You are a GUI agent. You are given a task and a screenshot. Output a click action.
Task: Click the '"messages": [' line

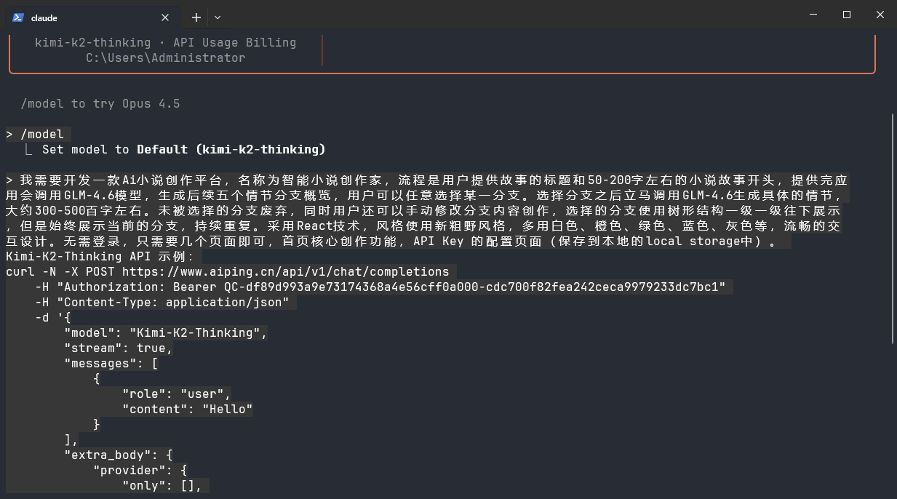pos(111,363)
